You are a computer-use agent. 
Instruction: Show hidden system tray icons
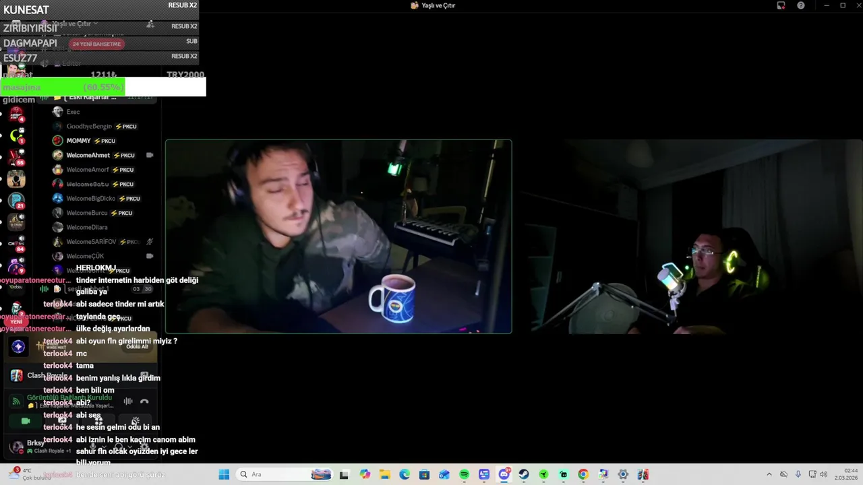coord(769,474)
